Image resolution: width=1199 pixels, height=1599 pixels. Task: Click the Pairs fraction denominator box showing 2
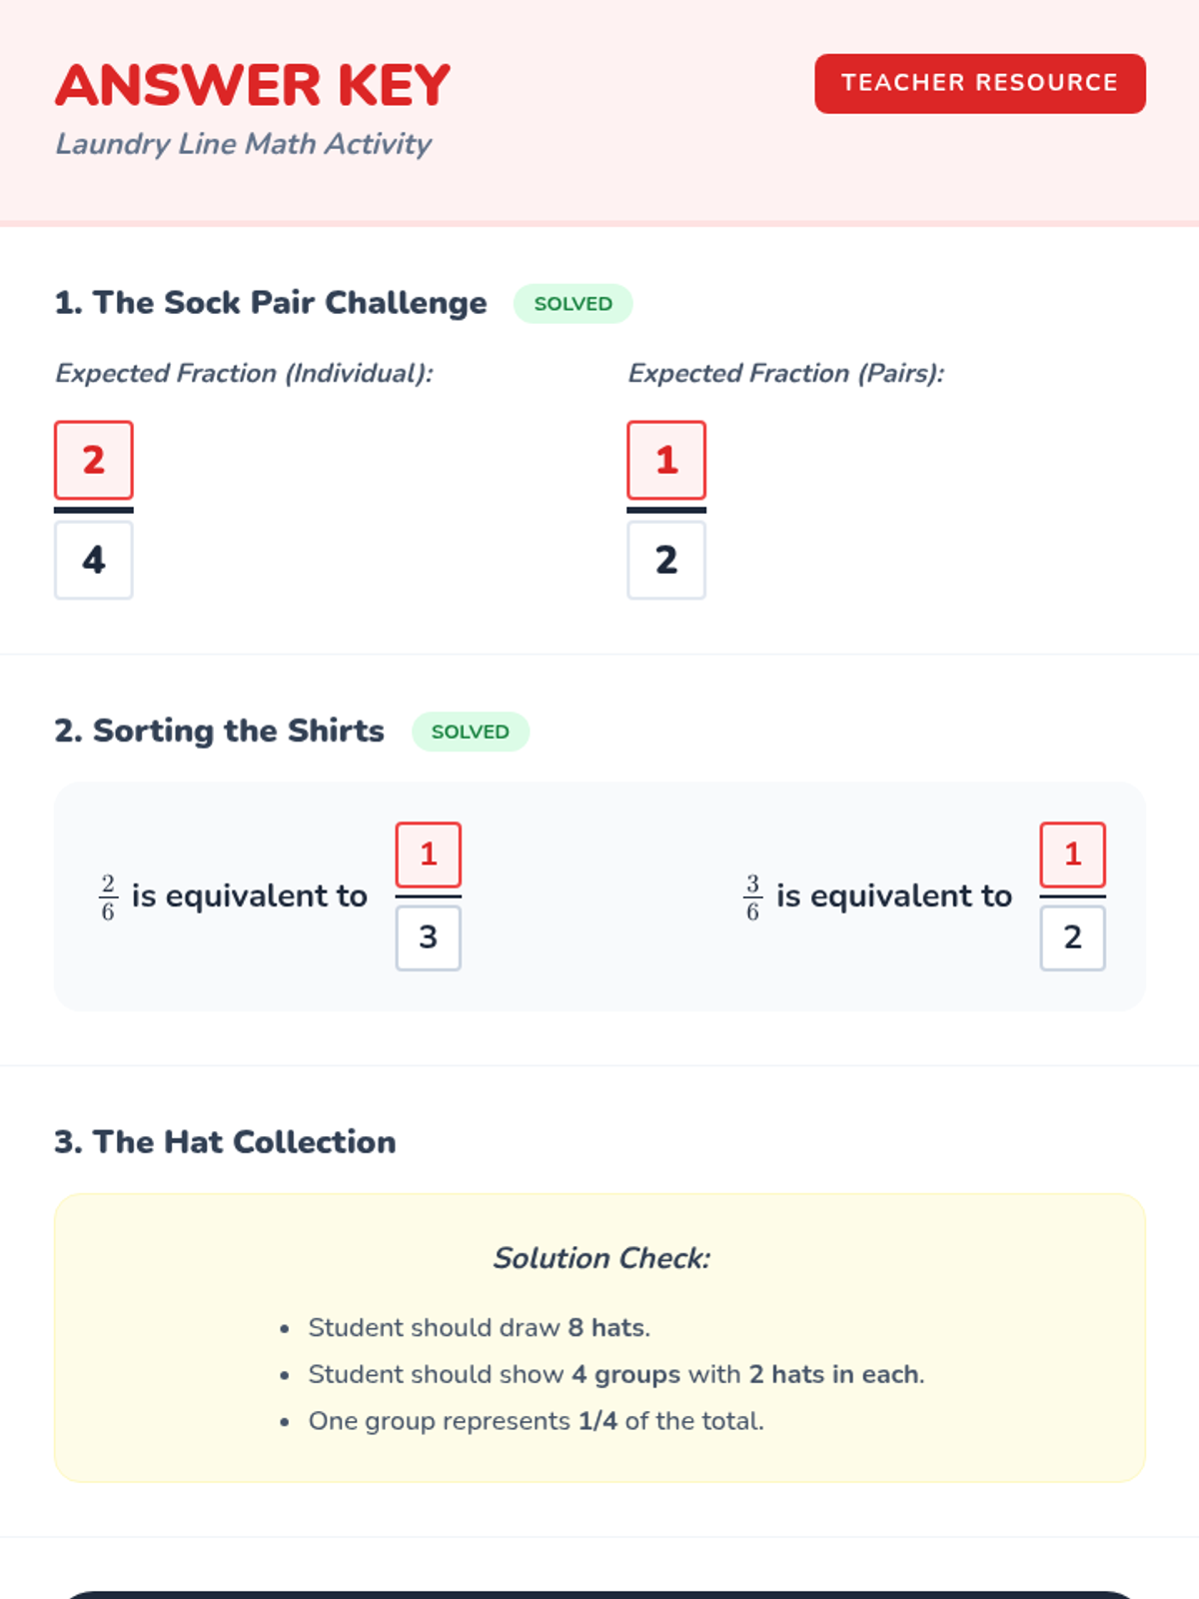coord(666,560)
